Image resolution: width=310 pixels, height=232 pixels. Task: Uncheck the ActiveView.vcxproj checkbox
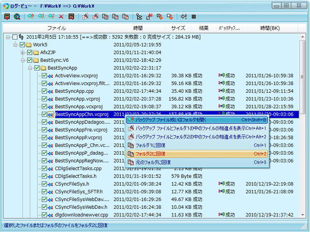click(x=44, y=76)
